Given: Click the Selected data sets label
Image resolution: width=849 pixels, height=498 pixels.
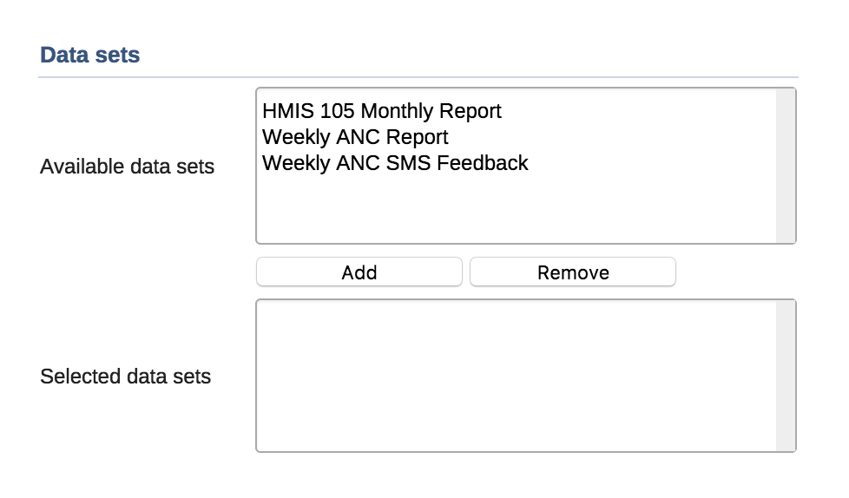Looking at the screenshot, I should 125,377.
